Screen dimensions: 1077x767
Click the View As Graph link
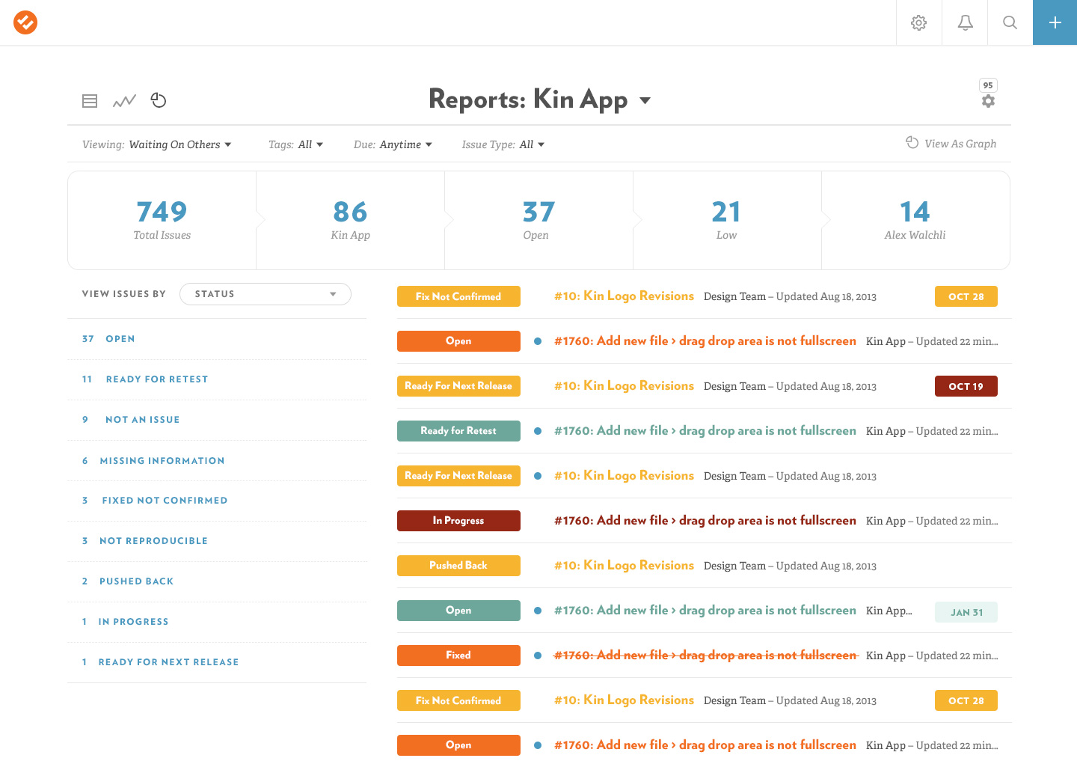(951, 144)
